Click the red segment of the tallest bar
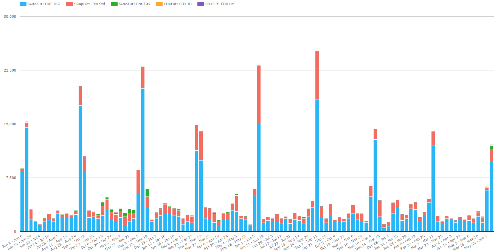The width and height of the screenshot is (495, 251). click(317, 75)
